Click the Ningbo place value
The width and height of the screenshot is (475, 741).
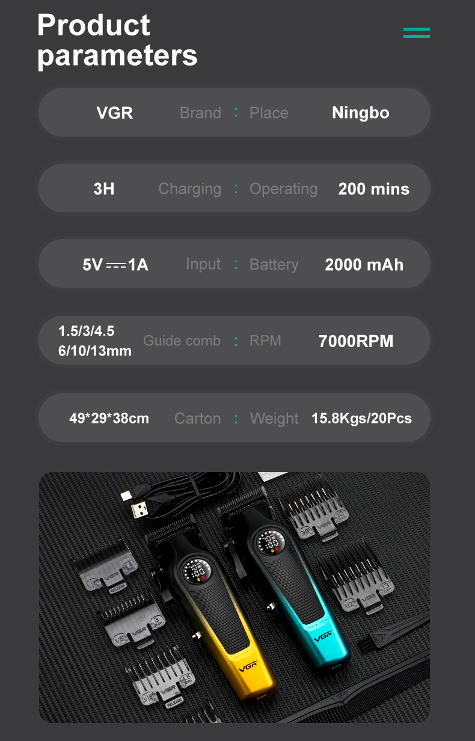coord(360,113)
